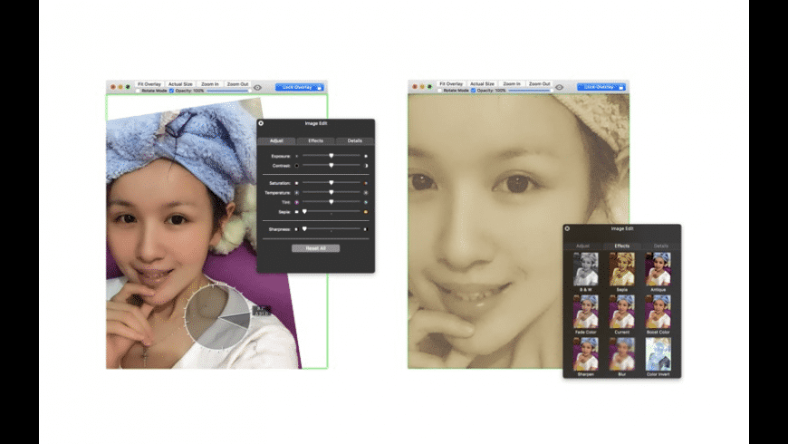Screen dimensions: 788x444
Task: Click the Sharpness slider handle
Action: 304,228
